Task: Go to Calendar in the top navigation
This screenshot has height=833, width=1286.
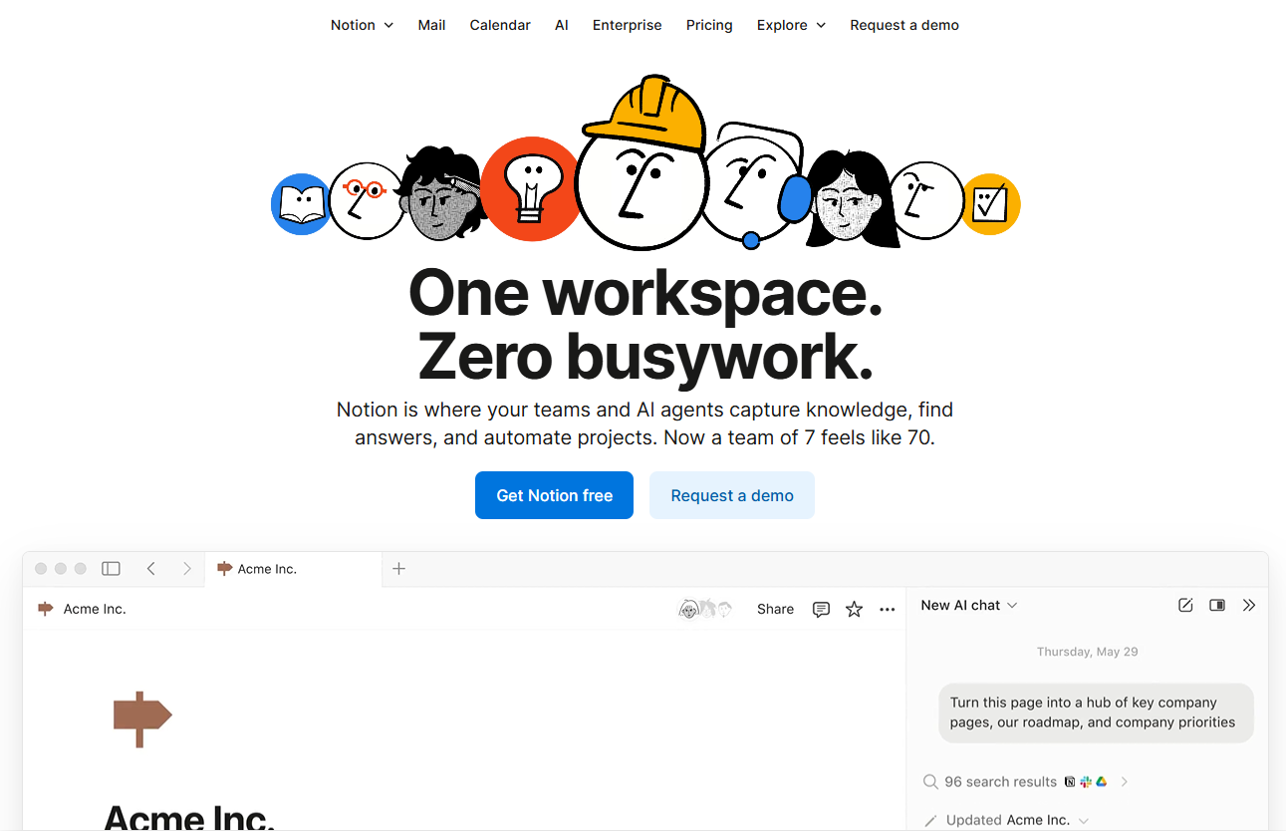Action: [500, 25]
